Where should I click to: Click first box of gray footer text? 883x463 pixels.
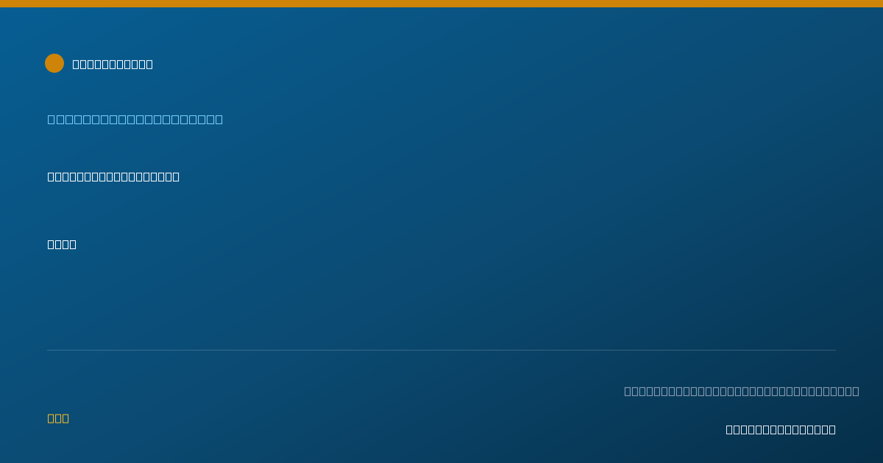[628, 391]
